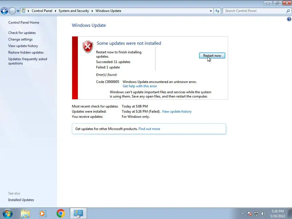Viewport: 292px width, 219px height.
Task: Click the Forward navigation arrow
Action: (x=12, y=11)
